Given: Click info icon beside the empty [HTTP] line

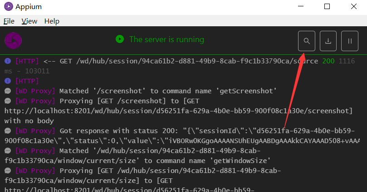Looking at the screenshot, I should (8, 81).
